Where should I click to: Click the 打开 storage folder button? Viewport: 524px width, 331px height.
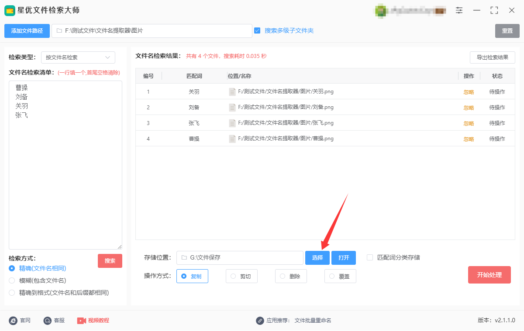point(344,258)
